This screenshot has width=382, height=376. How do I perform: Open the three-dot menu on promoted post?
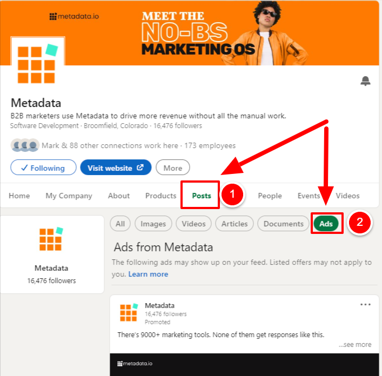(x=365, y=304)
